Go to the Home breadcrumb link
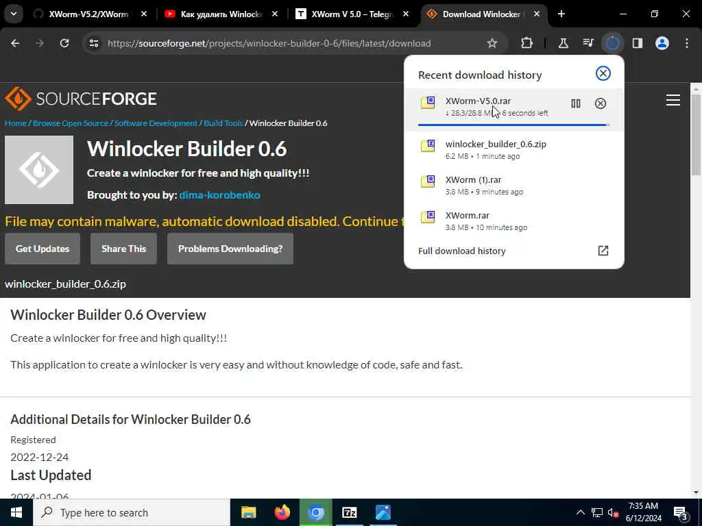 (x=16, y=123)
